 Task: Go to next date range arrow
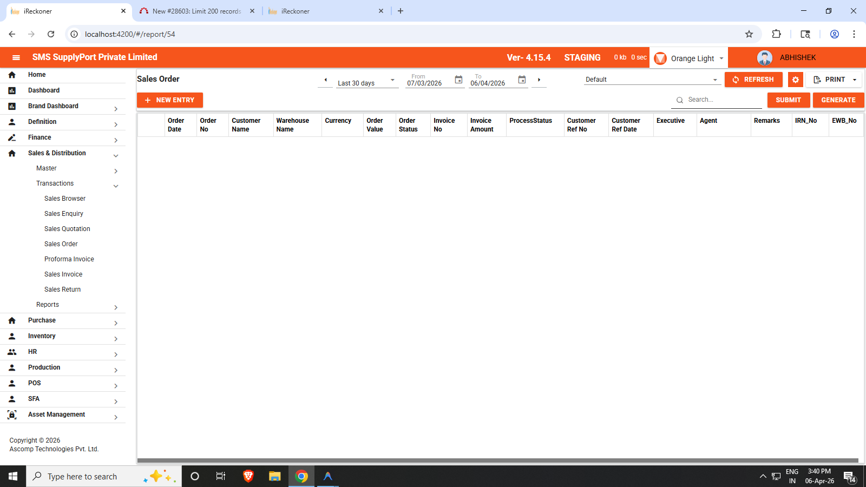click(x=539, y=80)
